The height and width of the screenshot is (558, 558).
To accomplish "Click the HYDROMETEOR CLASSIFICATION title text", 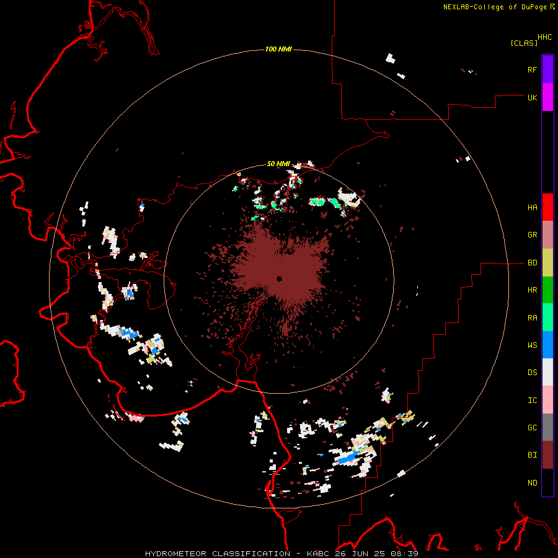I will (x=218, y=554).
